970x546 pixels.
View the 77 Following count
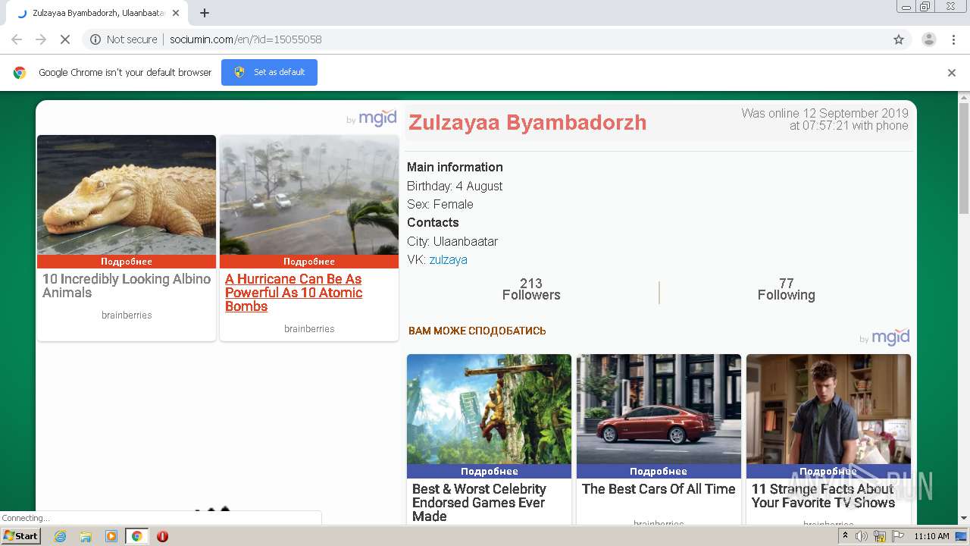tap(787, 290)
